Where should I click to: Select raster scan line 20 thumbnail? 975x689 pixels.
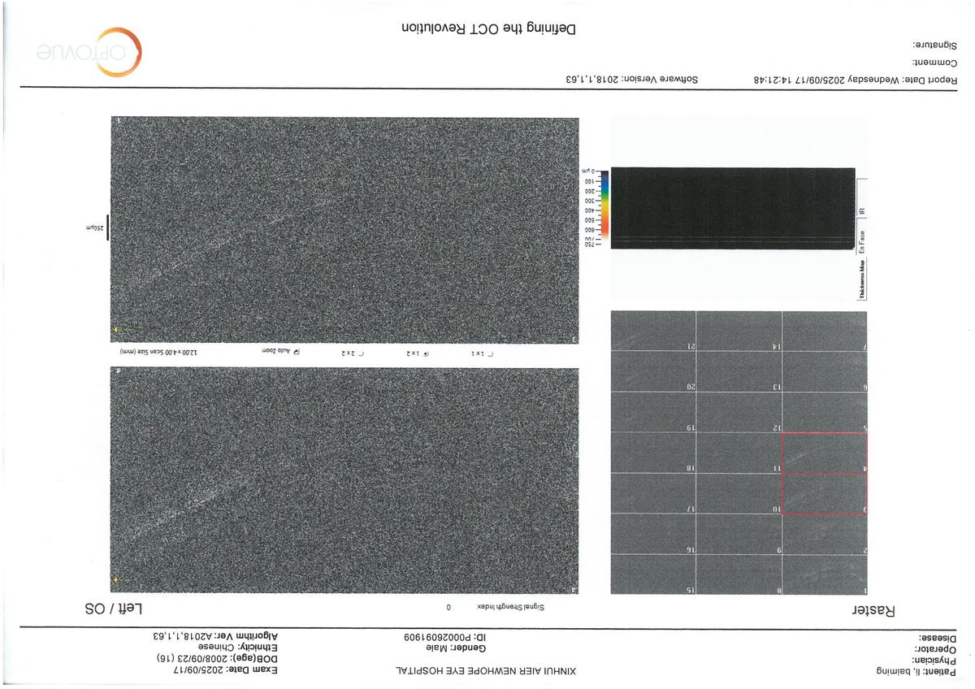coord(653,371)
